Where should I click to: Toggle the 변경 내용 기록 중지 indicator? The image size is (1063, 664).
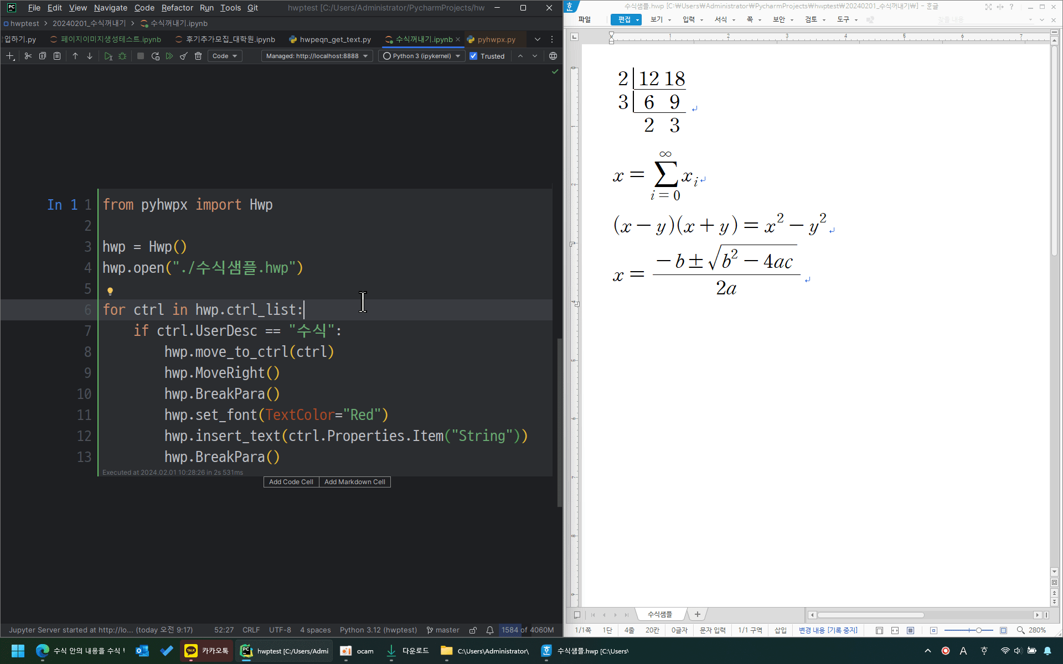click(828, 630)
